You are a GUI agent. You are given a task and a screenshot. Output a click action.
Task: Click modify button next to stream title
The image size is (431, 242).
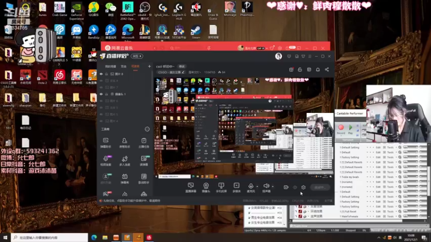click(182, 66)
